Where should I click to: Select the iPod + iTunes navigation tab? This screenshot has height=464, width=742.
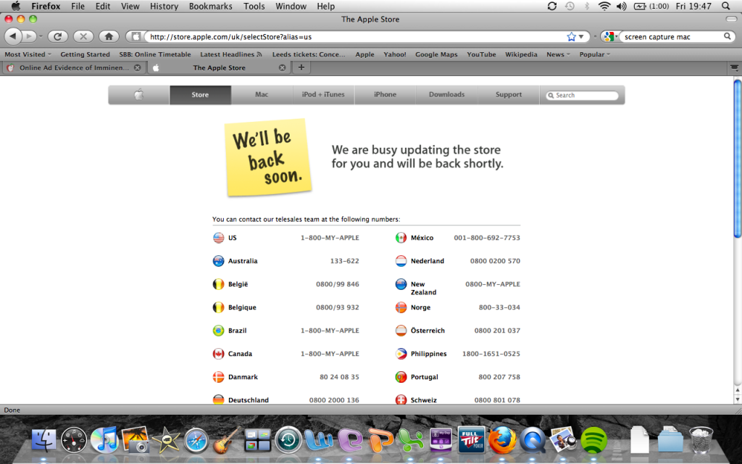323,95
